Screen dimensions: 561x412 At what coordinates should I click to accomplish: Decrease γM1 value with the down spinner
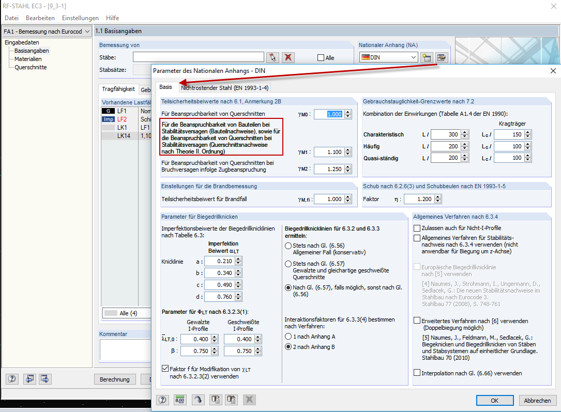point(348,154)
